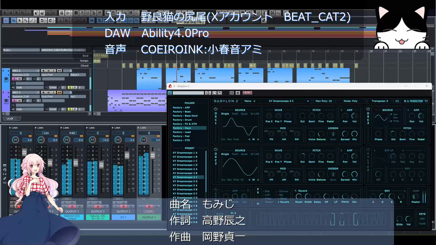Open the Bass1 patch selector on MIDI 2
The width and height of the screenshot is (436, 245).
[x=78, y=75]
